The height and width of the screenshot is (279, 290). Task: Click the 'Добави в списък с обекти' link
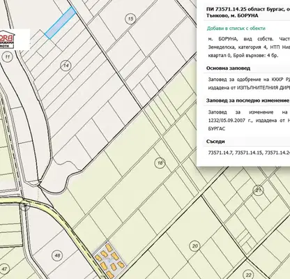point(236,29)
